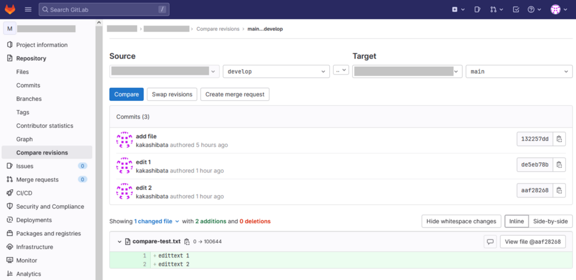576x280 pixels.
Task: Switch diff view to Side-by-side
Action: pos(550,221)
